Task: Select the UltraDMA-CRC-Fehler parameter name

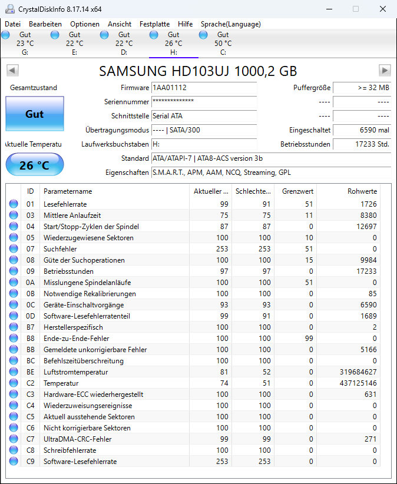Action: click(78, 439)
